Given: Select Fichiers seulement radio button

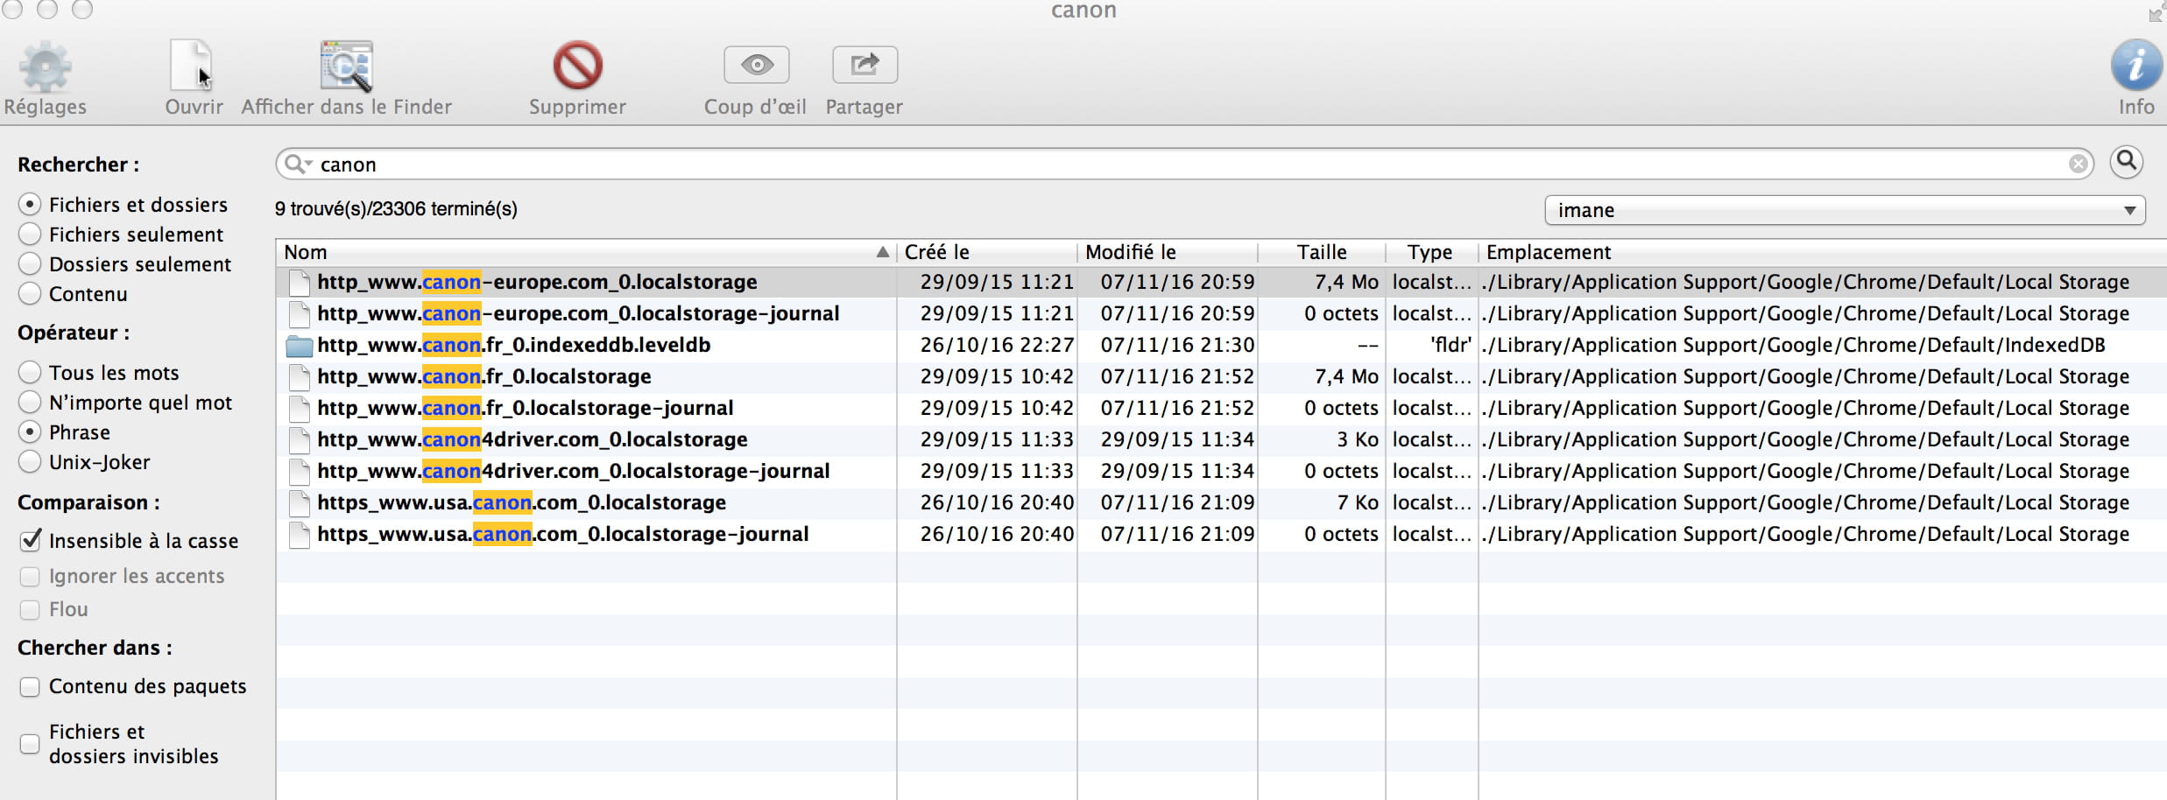Looking at the screenshot, I should point(31,235).
